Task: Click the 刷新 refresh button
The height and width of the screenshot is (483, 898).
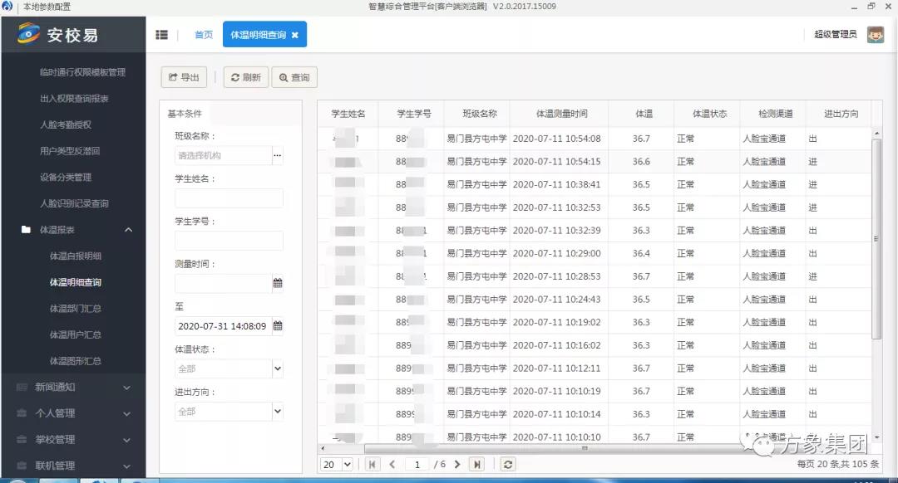Action: pos(245,77)
